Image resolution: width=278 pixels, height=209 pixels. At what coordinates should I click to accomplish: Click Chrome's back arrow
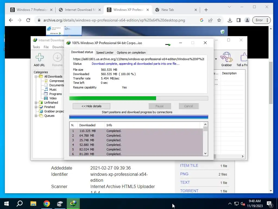[x=11, y=20]
